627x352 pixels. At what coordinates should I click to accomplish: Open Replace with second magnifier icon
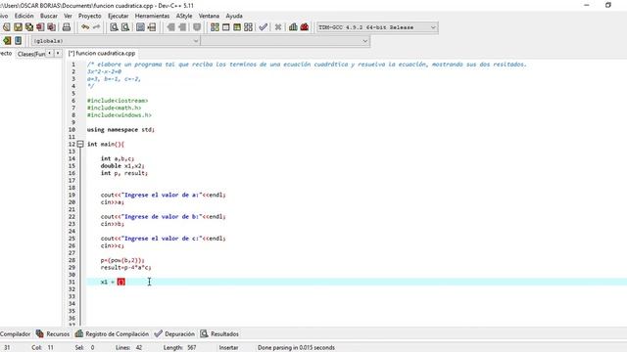(125, 27)
